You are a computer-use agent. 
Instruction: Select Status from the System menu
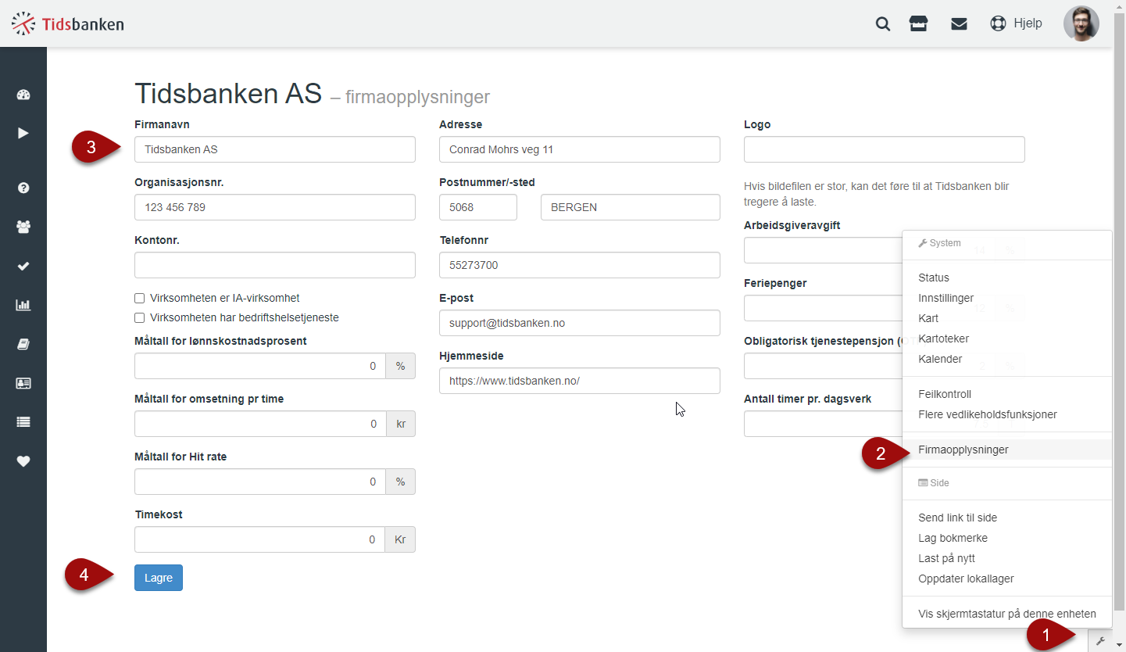coord(1006,278)
